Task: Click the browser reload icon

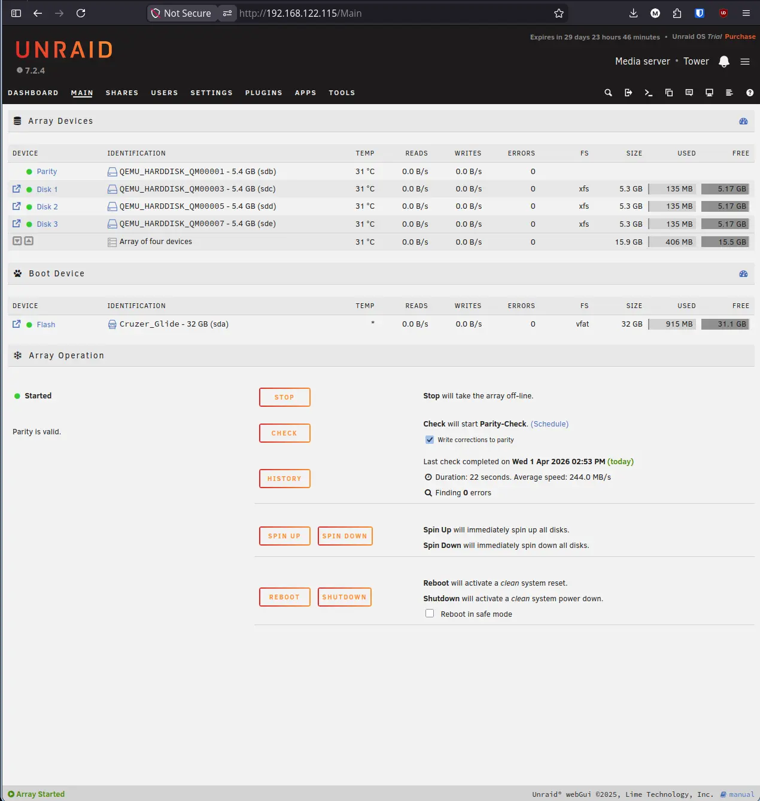Action: [x=81, y=13]
